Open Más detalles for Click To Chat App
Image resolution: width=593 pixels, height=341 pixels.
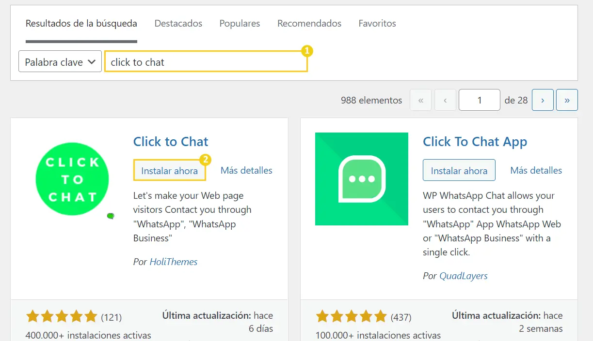(x=536, y=170)
